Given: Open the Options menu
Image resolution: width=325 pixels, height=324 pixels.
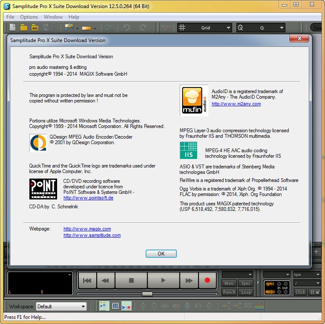Looking at the screenshot, I should coord(29,17).
